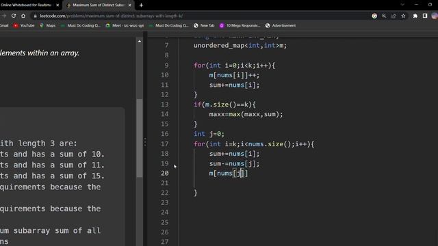
Task: Click the problem description scrollbar thumb
Action: [x=140, y=138]
